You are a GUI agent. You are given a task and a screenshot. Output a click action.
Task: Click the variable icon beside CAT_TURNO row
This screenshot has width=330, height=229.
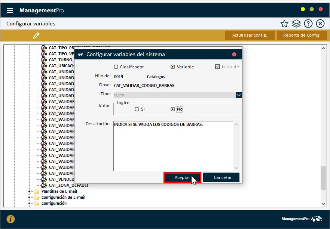(44, 60)
